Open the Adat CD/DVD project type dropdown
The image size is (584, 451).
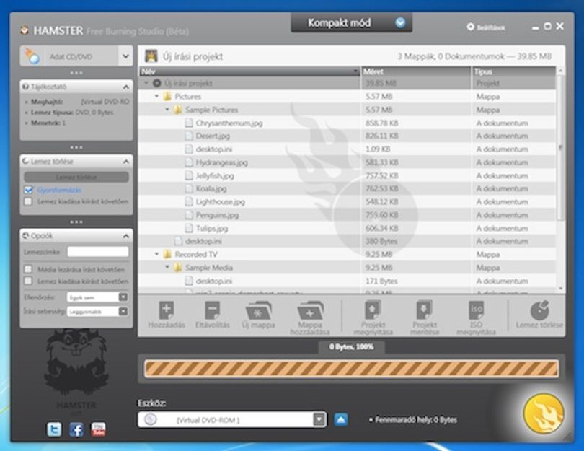(125, 56)
